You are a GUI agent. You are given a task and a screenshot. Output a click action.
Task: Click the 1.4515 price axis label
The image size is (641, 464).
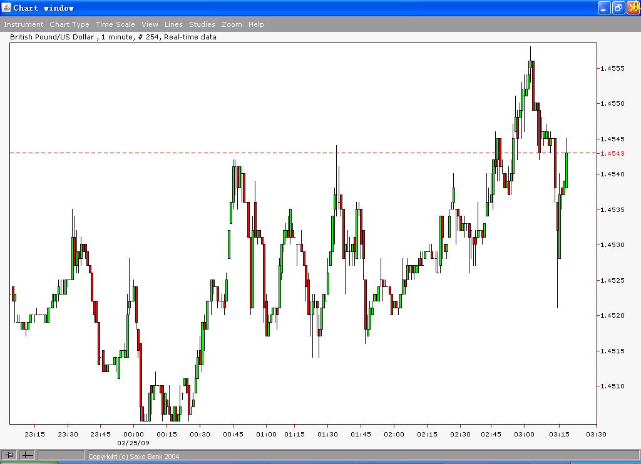pyautogui.click(x=612, y=351)
